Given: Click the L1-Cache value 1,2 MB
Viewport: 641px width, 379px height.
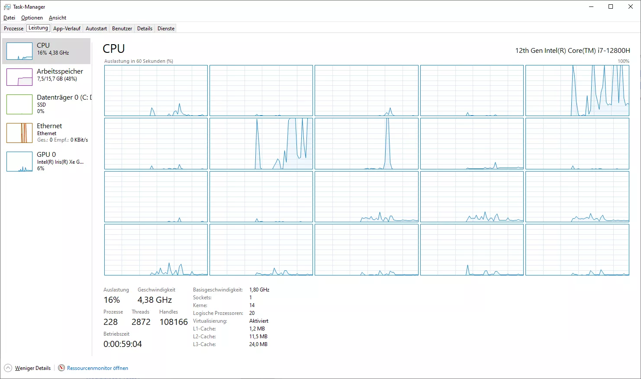Looking at the screenshot, I should [x=257, y=329].
